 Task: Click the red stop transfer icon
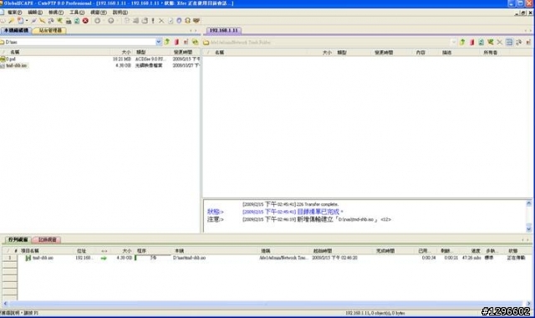[x=85, y=21]
